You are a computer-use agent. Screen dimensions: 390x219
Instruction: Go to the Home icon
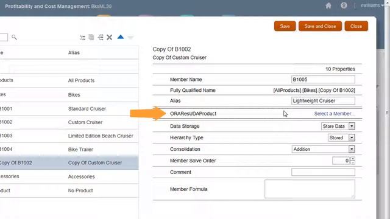[x=328, y=5]
